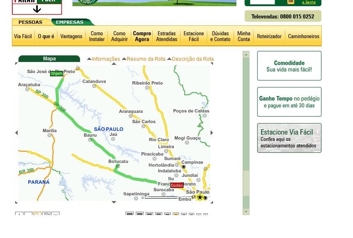Image resolution: width=353 pixels, height=238 pixels.
Task: Open the Estacione Via Fácil banner
Action: (x=289, y=138)
